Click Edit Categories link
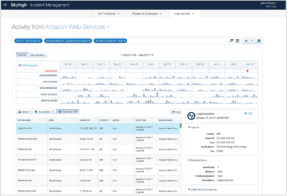Viewport: 287px width, 196px height. coord(28,65)
